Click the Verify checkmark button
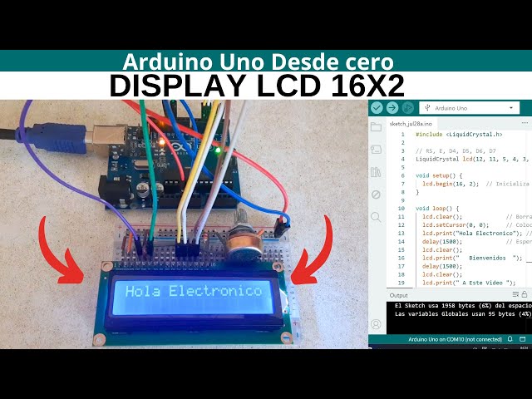Screen dimensions: 532x399 click(x=377, y=108)
